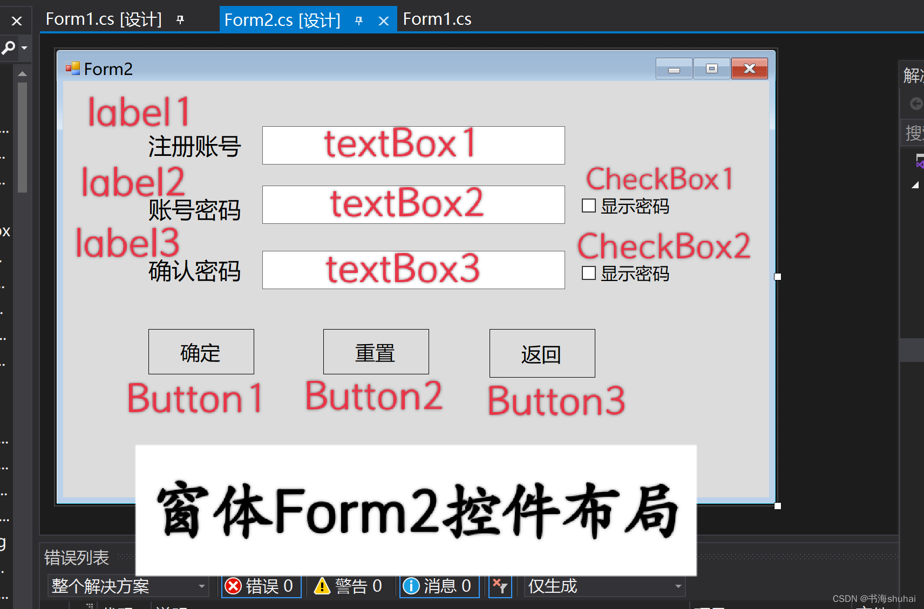Select the 确认密码 label
Screen dimensions: 924x609
pyautogui.click(x=195, y=271)
